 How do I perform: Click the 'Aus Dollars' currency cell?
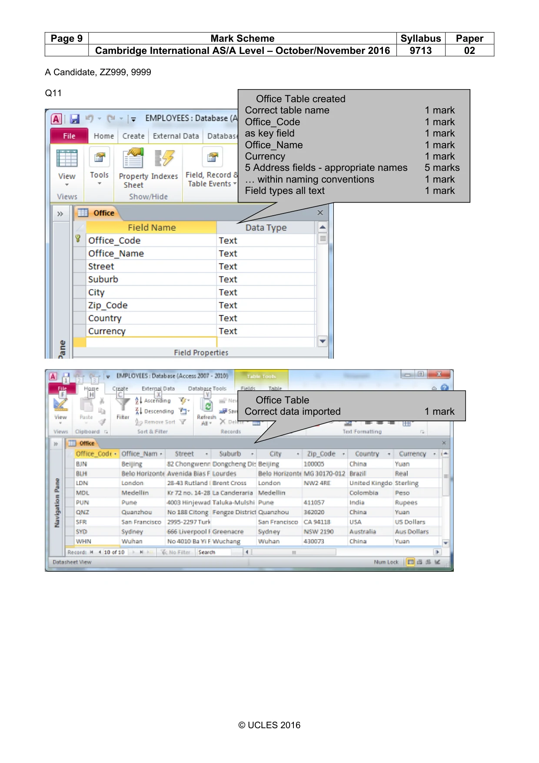pyautogui.click(x=416, y=532)
